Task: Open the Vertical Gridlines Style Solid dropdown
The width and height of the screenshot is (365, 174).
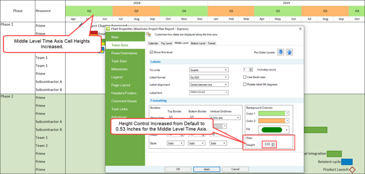Action: (x=218, y=143)
